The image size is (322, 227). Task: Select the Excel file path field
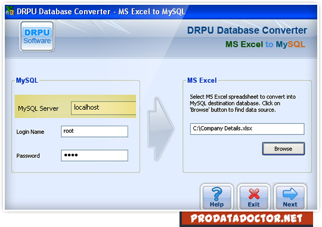click(247, 129)
